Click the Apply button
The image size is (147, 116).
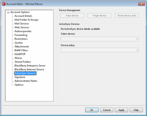point(121,110)
